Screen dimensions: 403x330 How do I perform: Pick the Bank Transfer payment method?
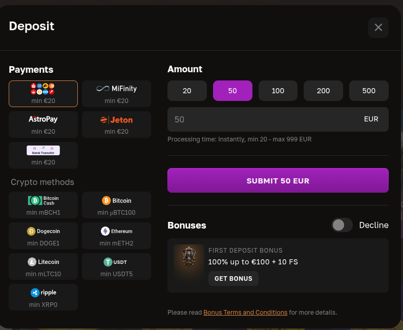point(43,155)
